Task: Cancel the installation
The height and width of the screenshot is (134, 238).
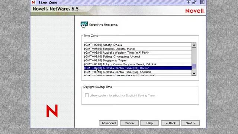Action: pyautogui.click(x=129, y=123)
